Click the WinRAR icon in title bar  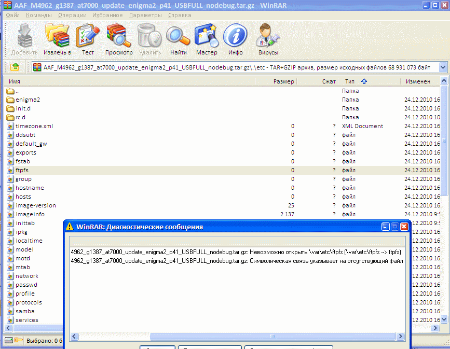click(8, 5)
